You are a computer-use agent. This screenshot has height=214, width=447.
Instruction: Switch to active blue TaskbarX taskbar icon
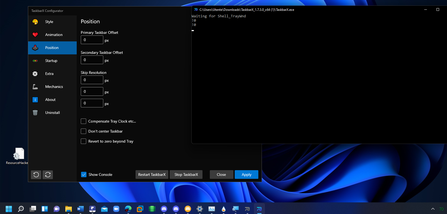point(259,209)
